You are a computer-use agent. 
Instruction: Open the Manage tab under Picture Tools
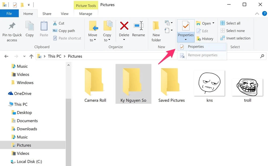(x=85, y=13)
